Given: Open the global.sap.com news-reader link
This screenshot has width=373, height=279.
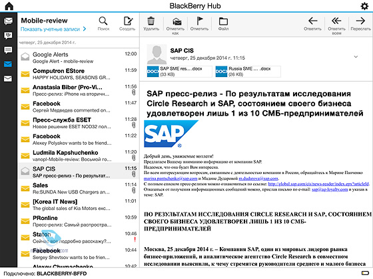Looking at the screenshot, I should [318, 184].
